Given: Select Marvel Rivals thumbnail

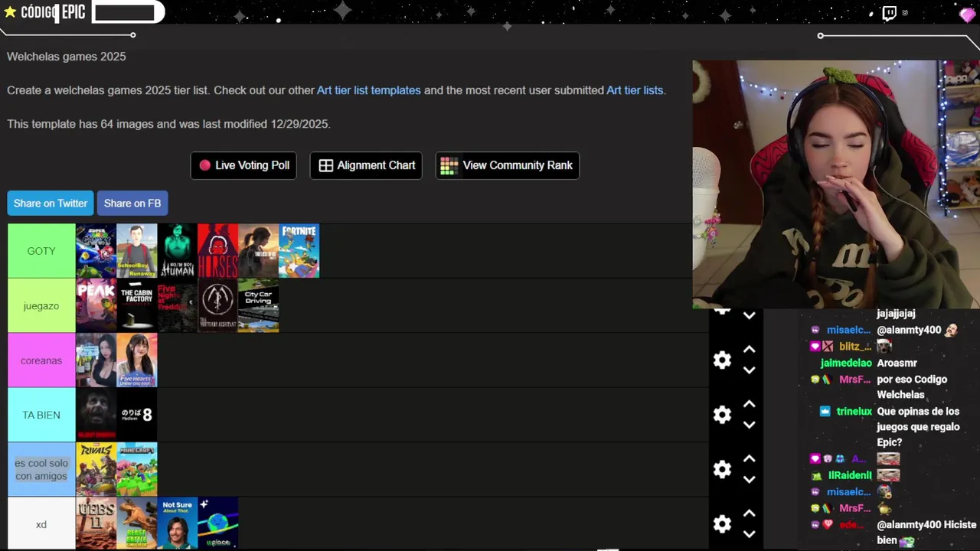Looking at the screenshot, I should [96, 469].
